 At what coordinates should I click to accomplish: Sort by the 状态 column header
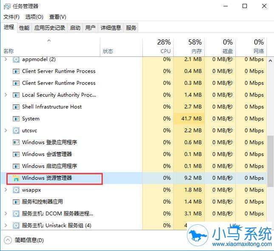coord(121,47)
